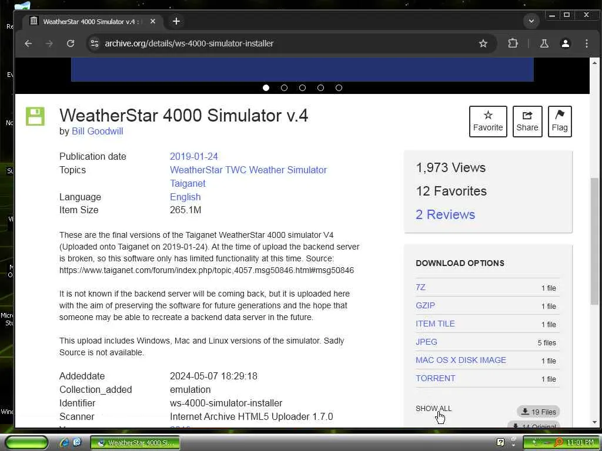Screen dimensions: 602x451
Task: Click the 12 Favorites text
Action: 451,191
